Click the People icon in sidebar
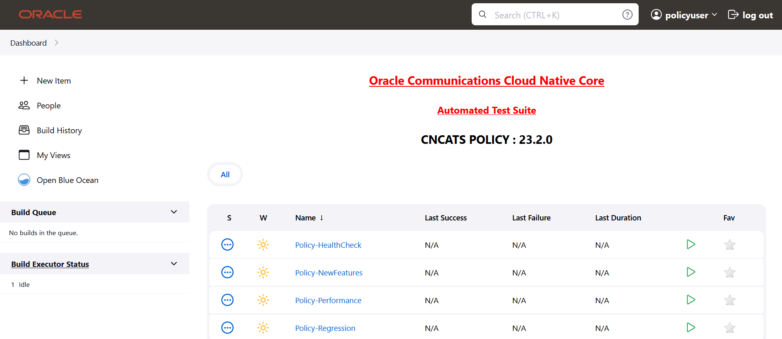 click(x=24, y=105)
